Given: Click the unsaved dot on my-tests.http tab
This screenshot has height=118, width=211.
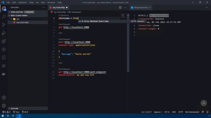Looking at the screenshot, I should tap(67, 8).
